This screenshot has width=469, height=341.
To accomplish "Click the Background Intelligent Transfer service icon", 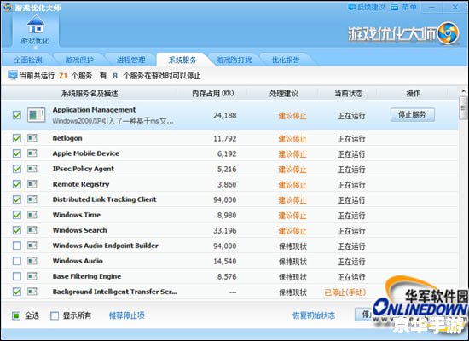I will coord(32,292).
